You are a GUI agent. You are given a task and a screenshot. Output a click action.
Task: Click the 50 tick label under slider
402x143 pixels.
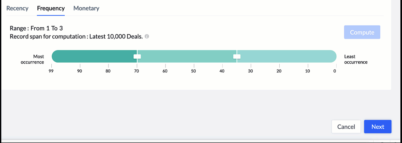coord(193,71)
